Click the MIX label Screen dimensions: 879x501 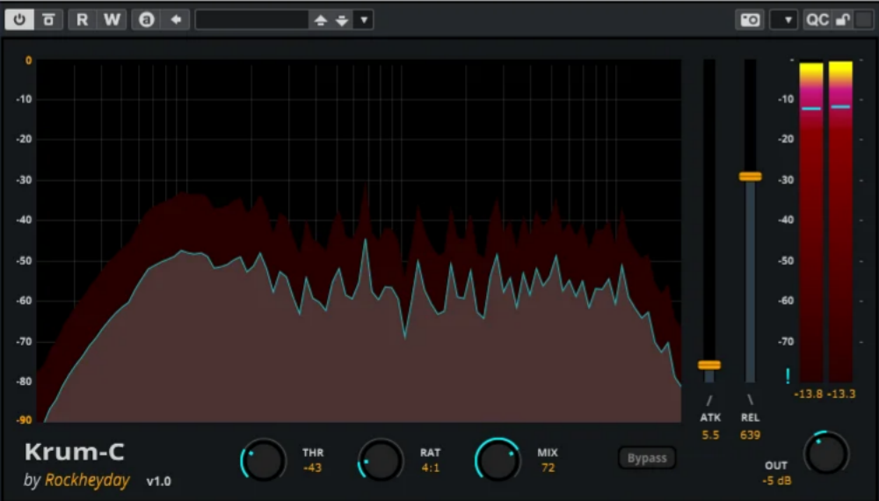point(548,453)
